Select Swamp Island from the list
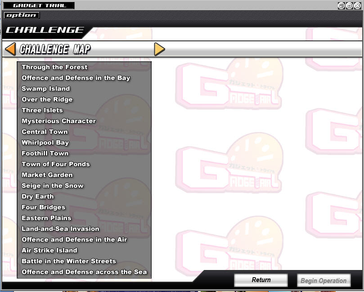The width and height of the screenshot is (364, 292). coord(46,89)
